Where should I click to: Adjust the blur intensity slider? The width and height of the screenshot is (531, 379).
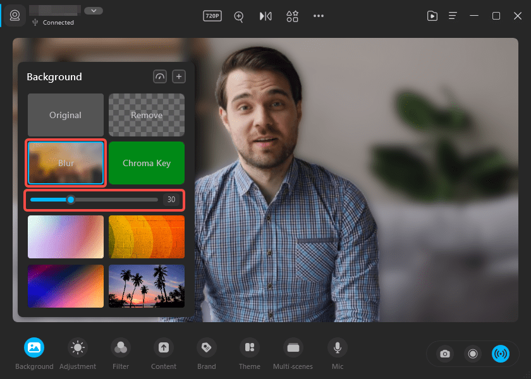click(x=70, y=199)
